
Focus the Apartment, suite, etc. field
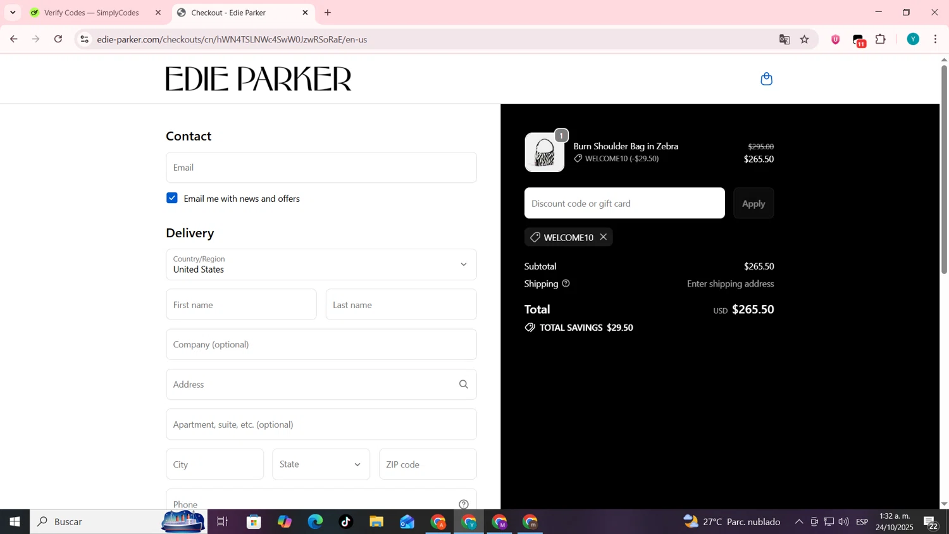pos(321,424)
